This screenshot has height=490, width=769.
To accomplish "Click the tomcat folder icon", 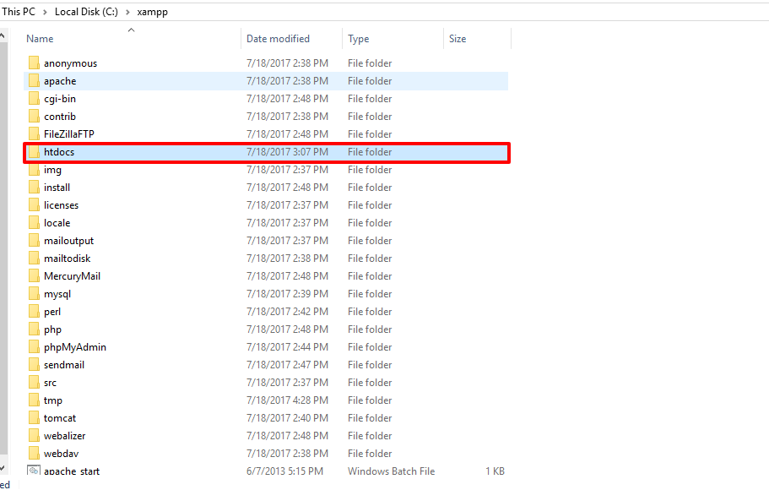I will click(34, 418).
